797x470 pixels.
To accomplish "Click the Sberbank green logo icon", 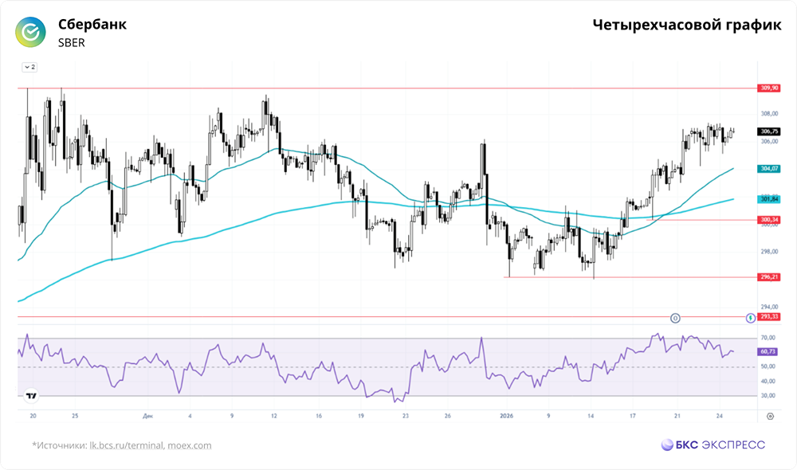I will (30, 33).
